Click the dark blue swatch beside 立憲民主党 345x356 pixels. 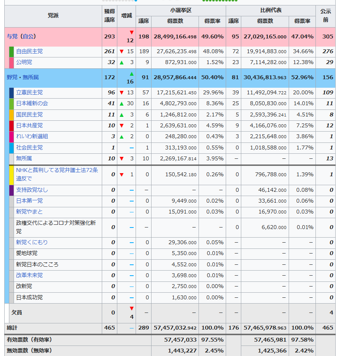tap(11, 93)
